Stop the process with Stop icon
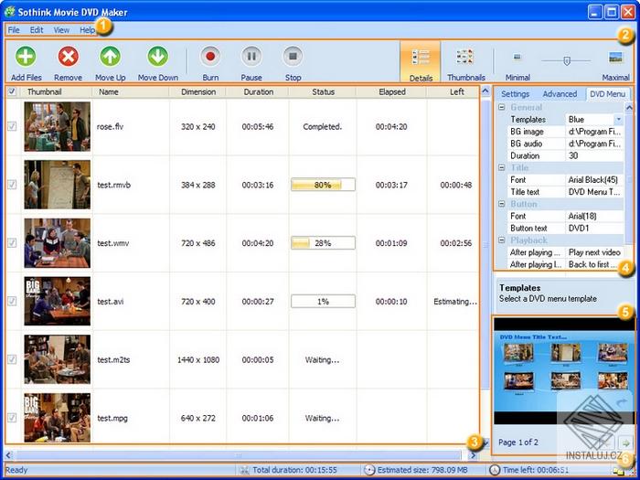Screen dimensions: 640x480 [293, 57]
